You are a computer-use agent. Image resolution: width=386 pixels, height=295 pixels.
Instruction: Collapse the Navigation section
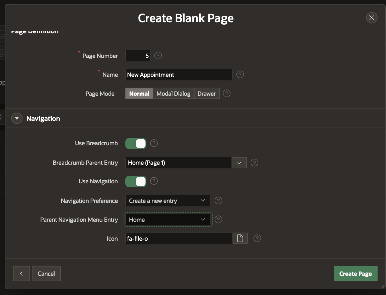pos(17,118)
